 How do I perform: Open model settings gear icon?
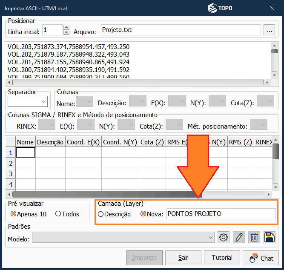pos(223,238)
